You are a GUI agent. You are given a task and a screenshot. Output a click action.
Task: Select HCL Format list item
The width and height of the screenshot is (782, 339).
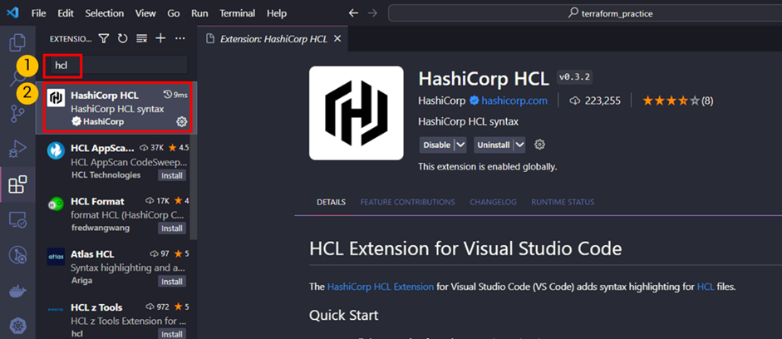116,214
